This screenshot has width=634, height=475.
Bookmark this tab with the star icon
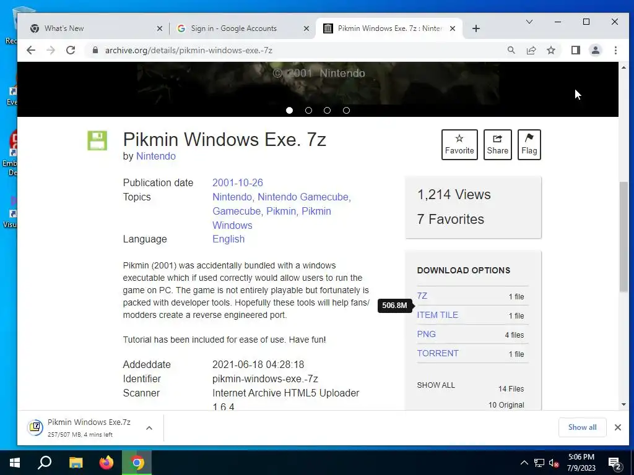coord(550,50)
